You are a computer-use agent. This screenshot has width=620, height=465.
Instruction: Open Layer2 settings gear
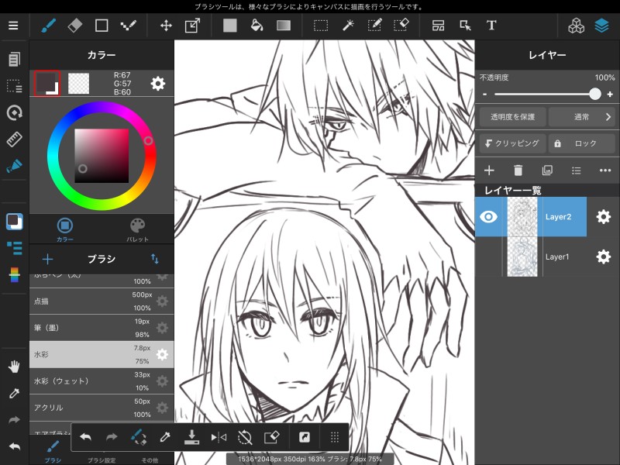tap(604, 217)
